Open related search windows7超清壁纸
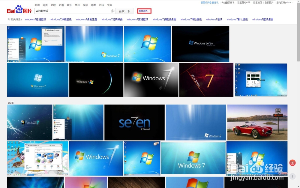The width and height of the screenshot is (300, 188). pyautogui.click(x=35, y=19)
